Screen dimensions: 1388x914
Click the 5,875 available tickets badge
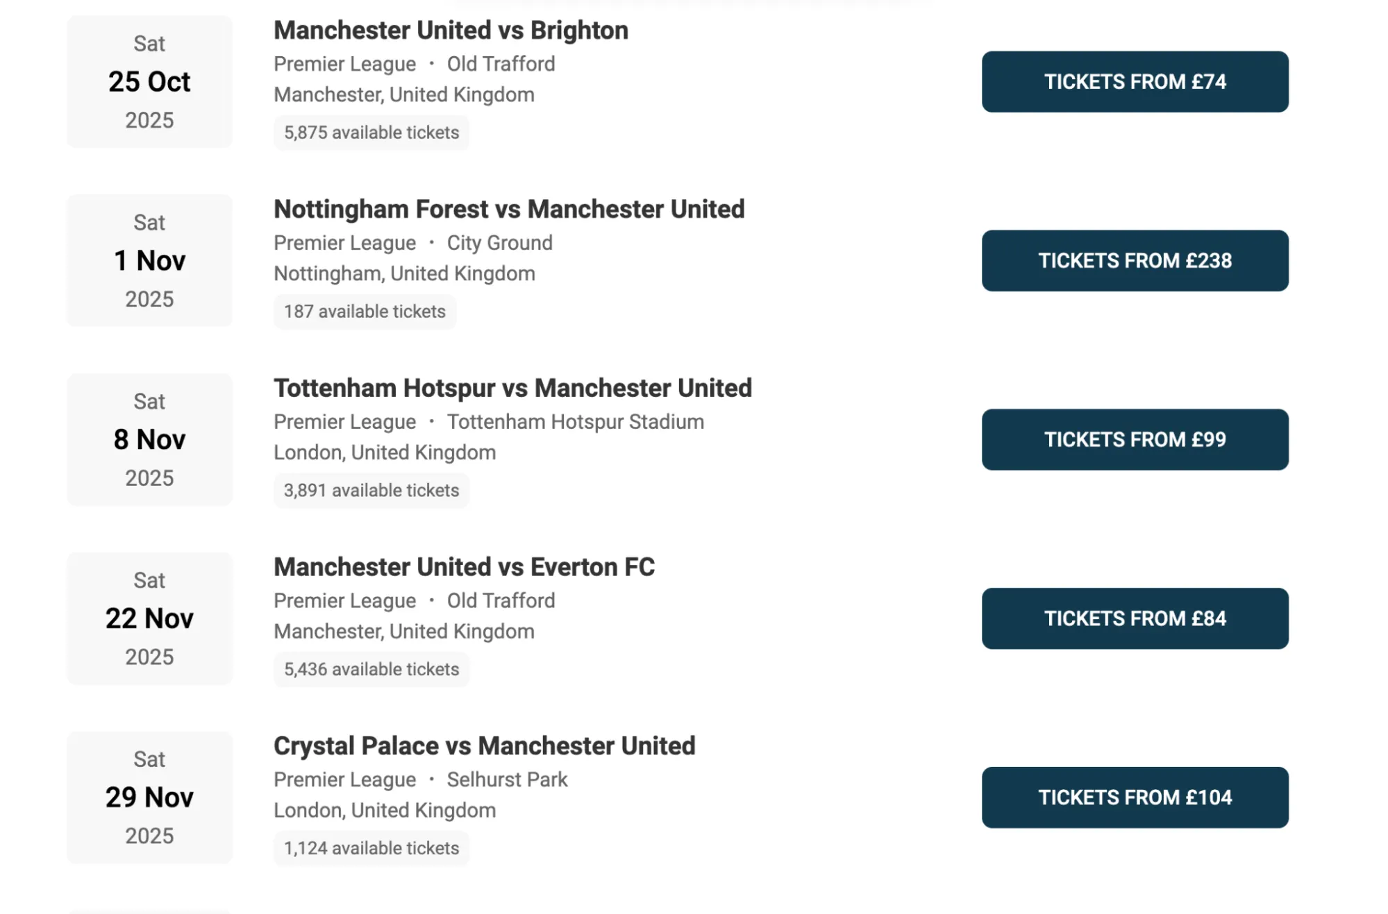tap(371, 132)
